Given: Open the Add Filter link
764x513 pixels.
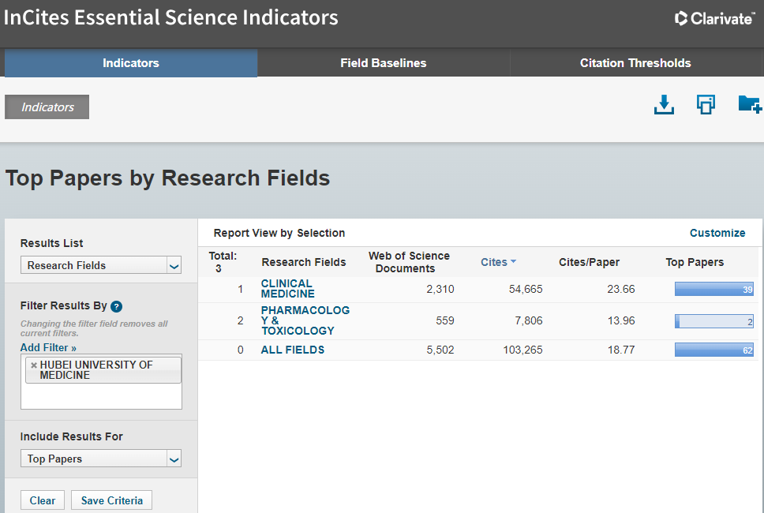Looking at the screenshot, I should coord(48,347).
